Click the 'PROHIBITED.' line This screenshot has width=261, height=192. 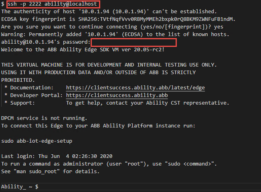click(18, 80)
